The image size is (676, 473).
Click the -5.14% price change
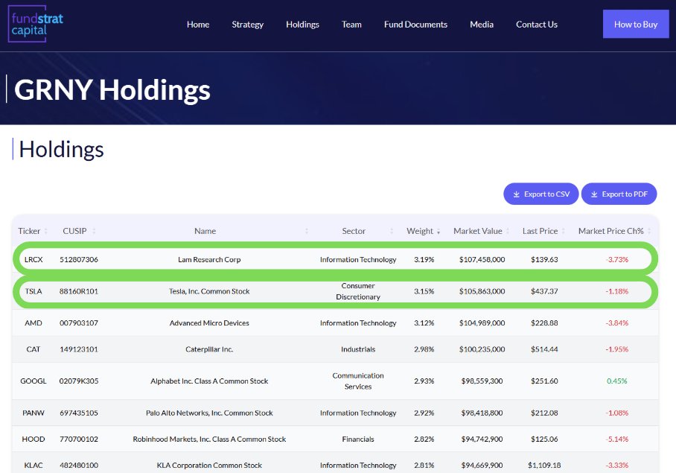click(x=616, y=439)
